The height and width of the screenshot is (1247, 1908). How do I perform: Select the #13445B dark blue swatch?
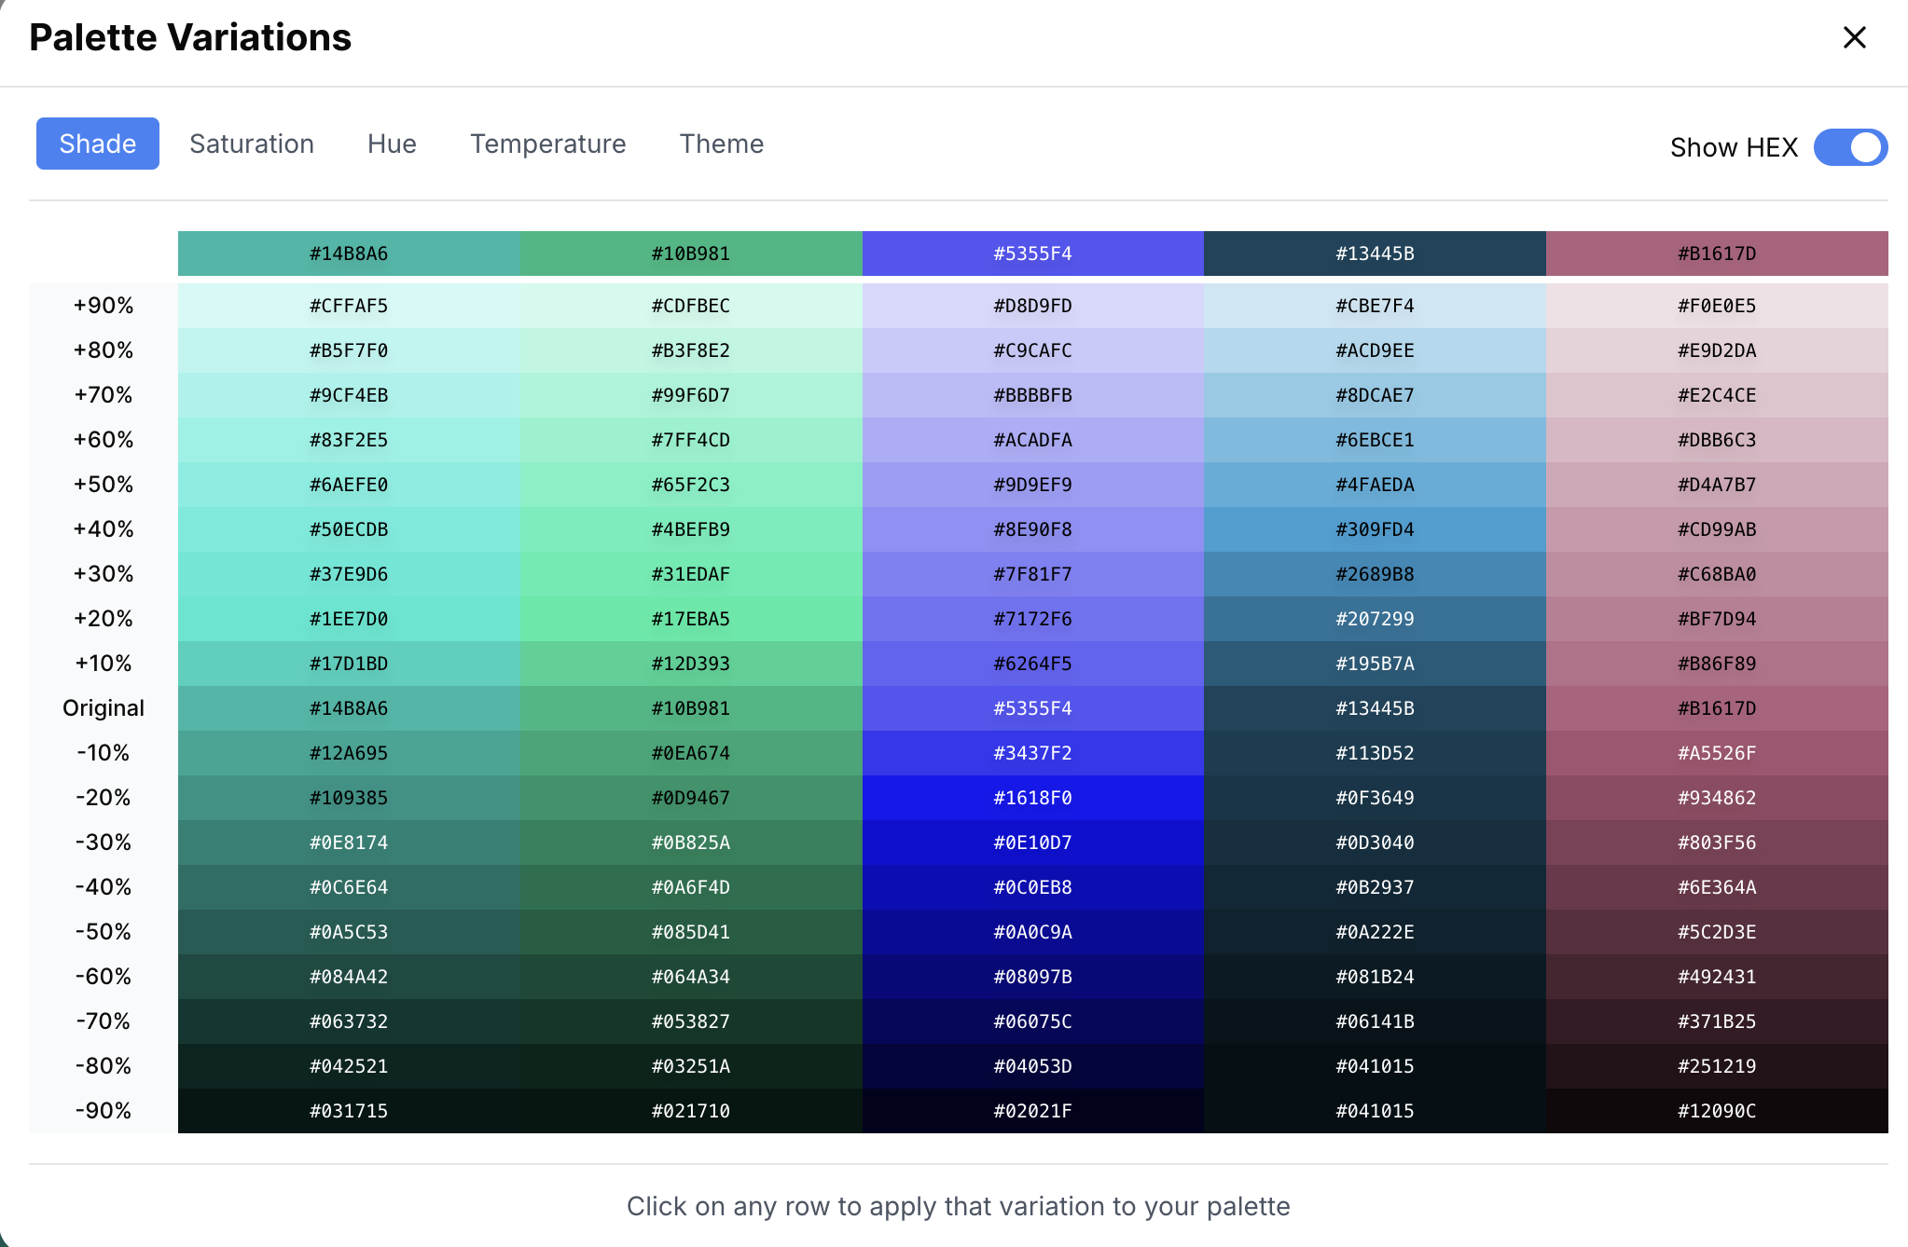point(1375,253)
